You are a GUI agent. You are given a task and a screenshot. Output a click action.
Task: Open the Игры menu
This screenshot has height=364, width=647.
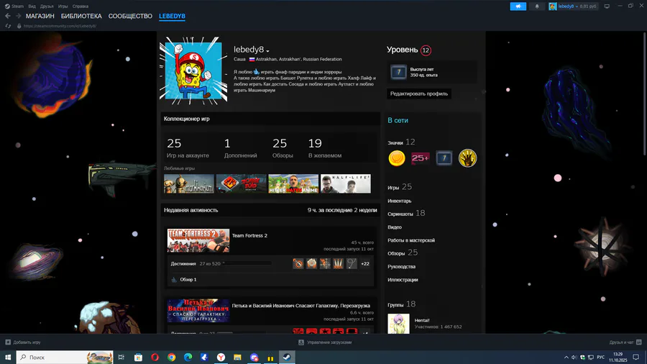(x=63, y=6)
